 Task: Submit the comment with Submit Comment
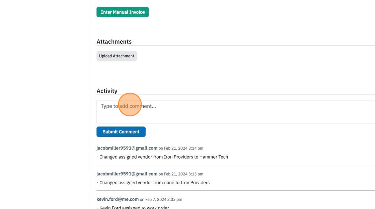[x=121, y=132]
